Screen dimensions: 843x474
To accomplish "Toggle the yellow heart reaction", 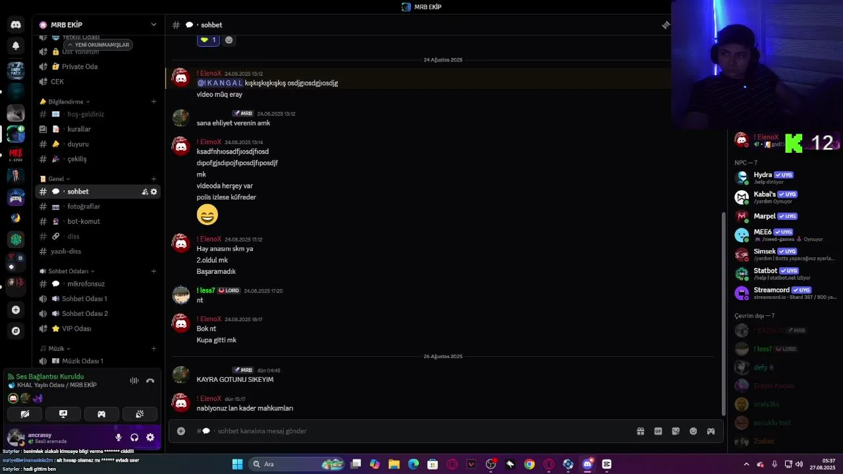I will click(x=208, y=40).
